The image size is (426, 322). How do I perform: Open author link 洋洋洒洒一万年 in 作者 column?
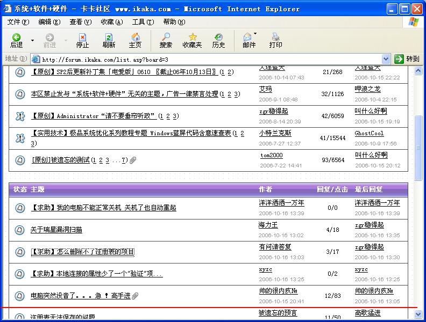pos(281,203)
